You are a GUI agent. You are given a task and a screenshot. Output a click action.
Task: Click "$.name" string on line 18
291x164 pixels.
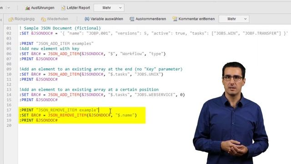[125, 115]
